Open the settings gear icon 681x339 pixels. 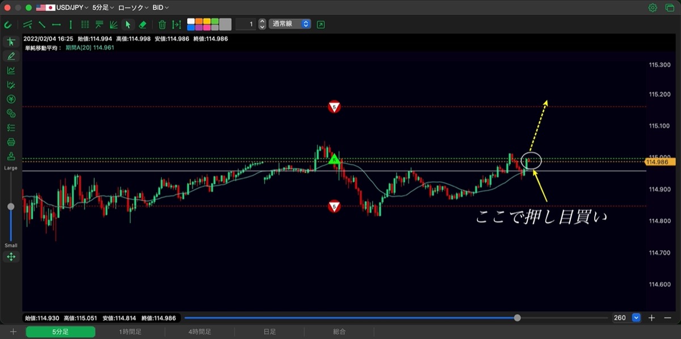click(653, 7)
